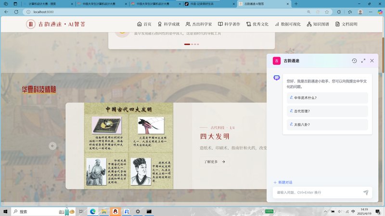The height and width of the screenshot is (216, 385).
Task: Add page to browser favorites star
Action: [327, 12]
